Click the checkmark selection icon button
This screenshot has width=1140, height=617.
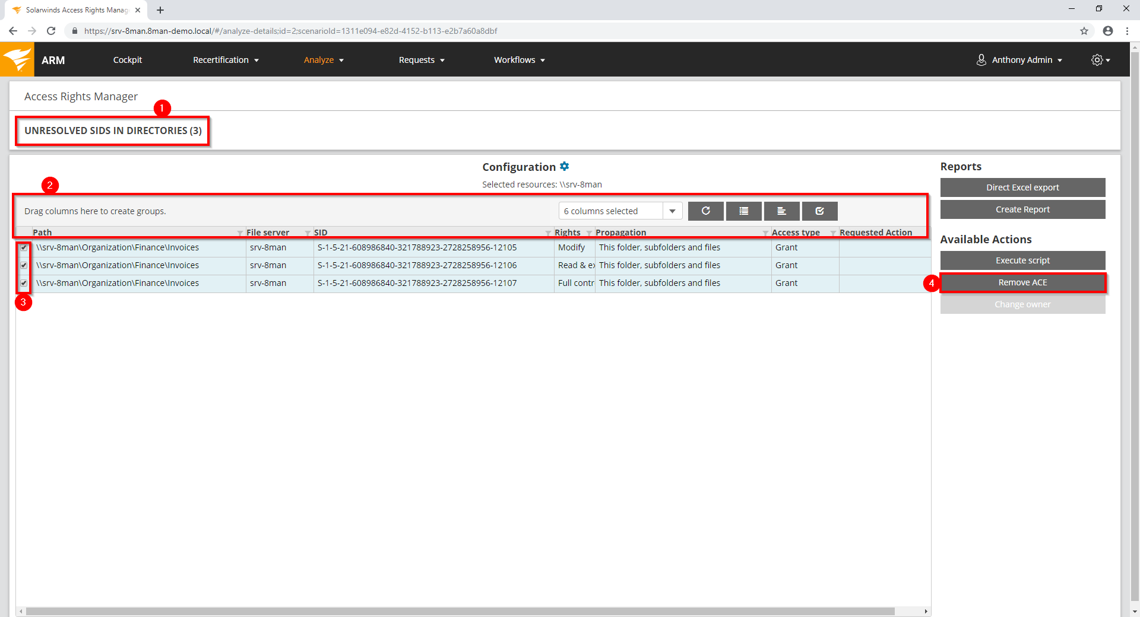[819, 211]
